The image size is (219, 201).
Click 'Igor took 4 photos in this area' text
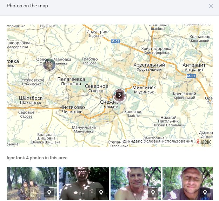point(37,158)
